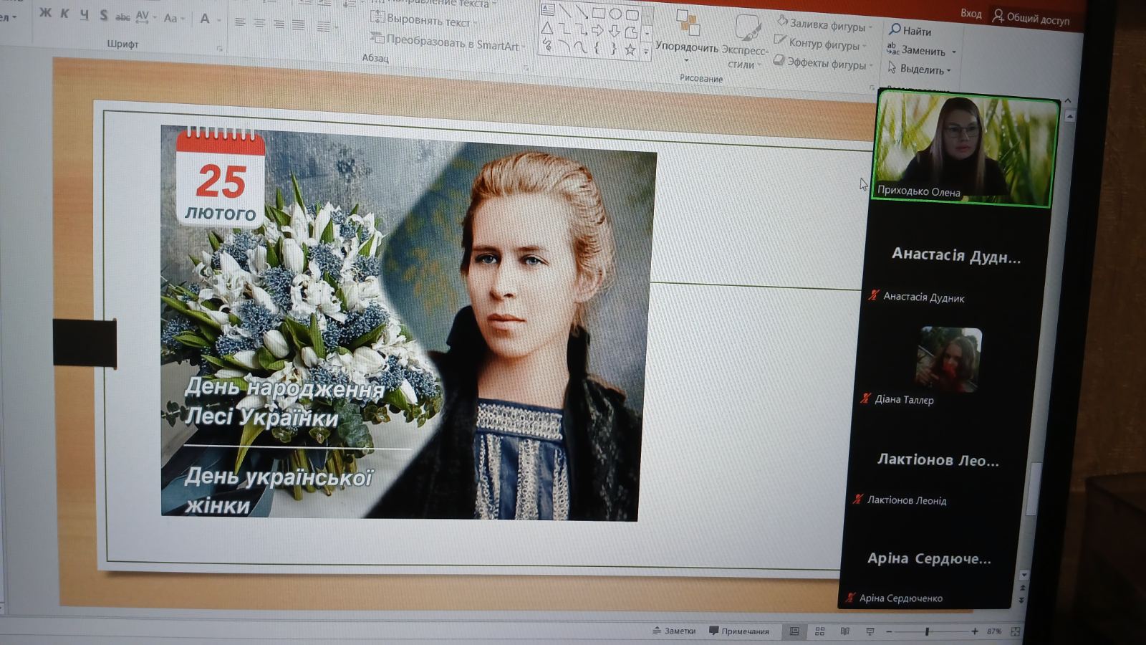Select the oval shape
This screenshot has height=645, width=1146.
click(615, 13)
